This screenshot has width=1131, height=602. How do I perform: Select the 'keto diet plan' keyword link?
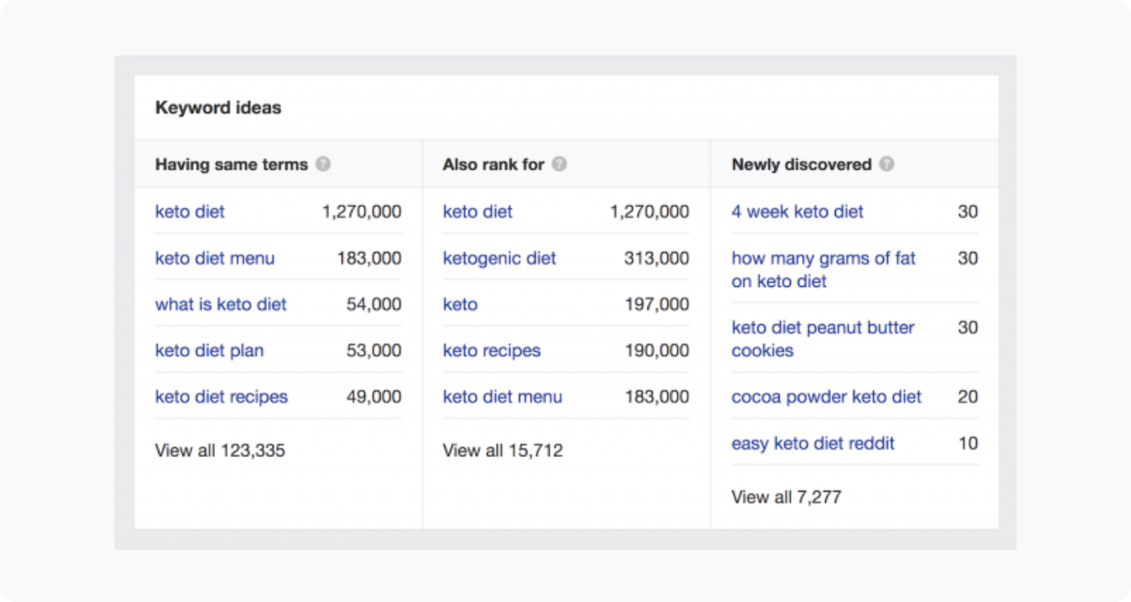click(x=209, y=351)
